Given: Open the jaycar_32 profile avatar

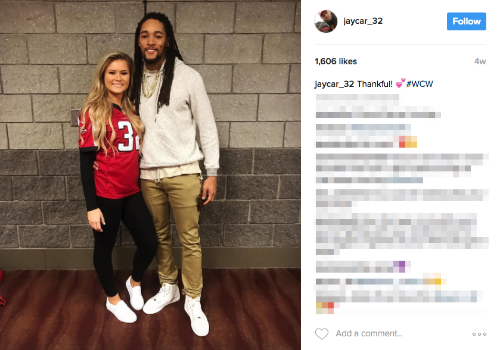Looking at the screenshot, I should tap(325, 21).
